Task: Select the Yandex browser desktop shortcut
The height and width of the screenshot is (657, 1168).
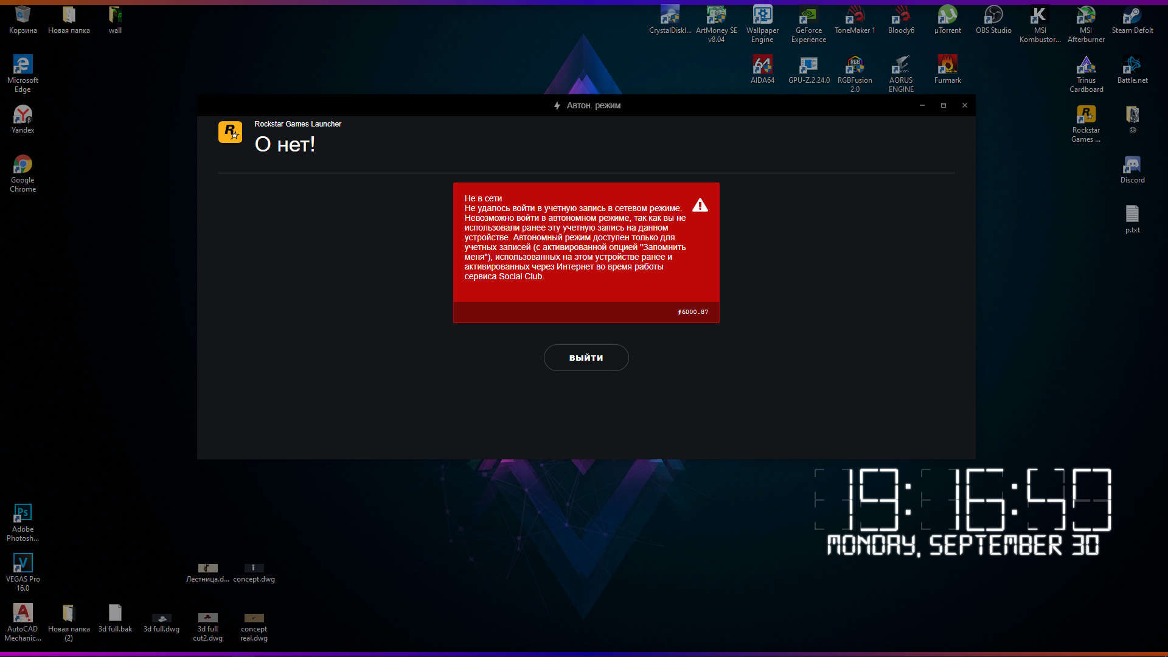Action: pyautogui.click(x=23, y=119)
